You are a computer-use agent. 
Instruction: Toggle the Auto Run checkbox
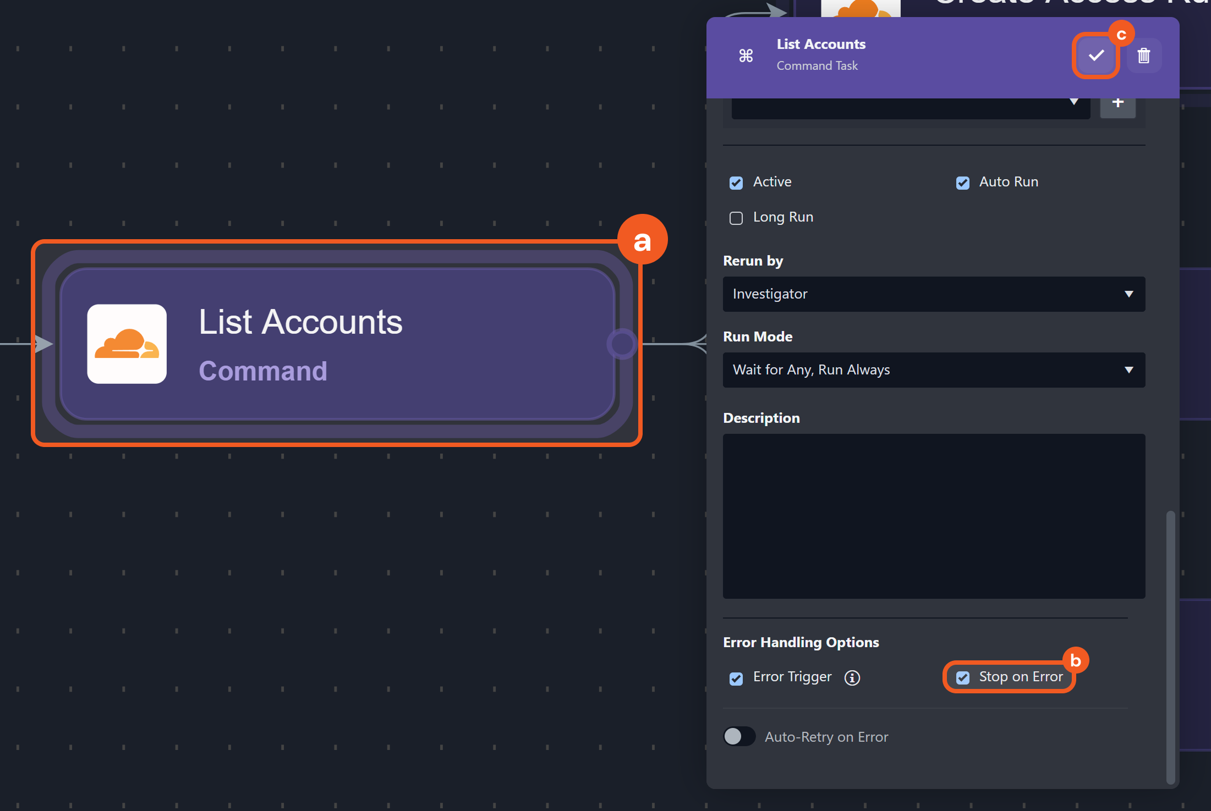coord(962,183)
